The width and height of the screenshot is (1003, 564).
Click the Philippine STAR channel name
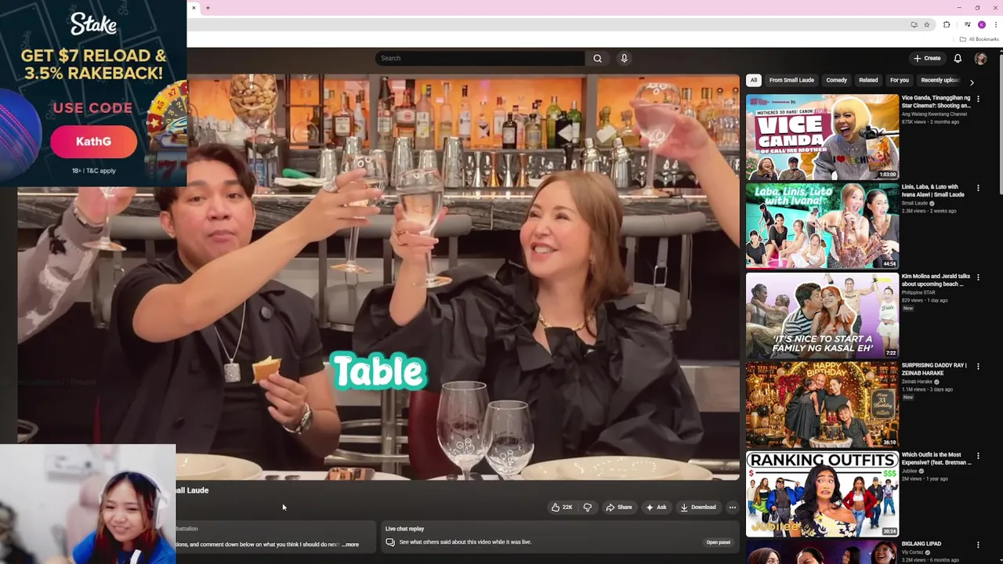pyautogui.click(x=918, y=292)
